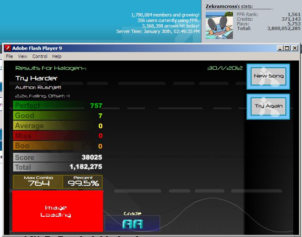Click the AA grade badge
The height and width of the screenshot is (237, 302).
[x=132, y=223]
